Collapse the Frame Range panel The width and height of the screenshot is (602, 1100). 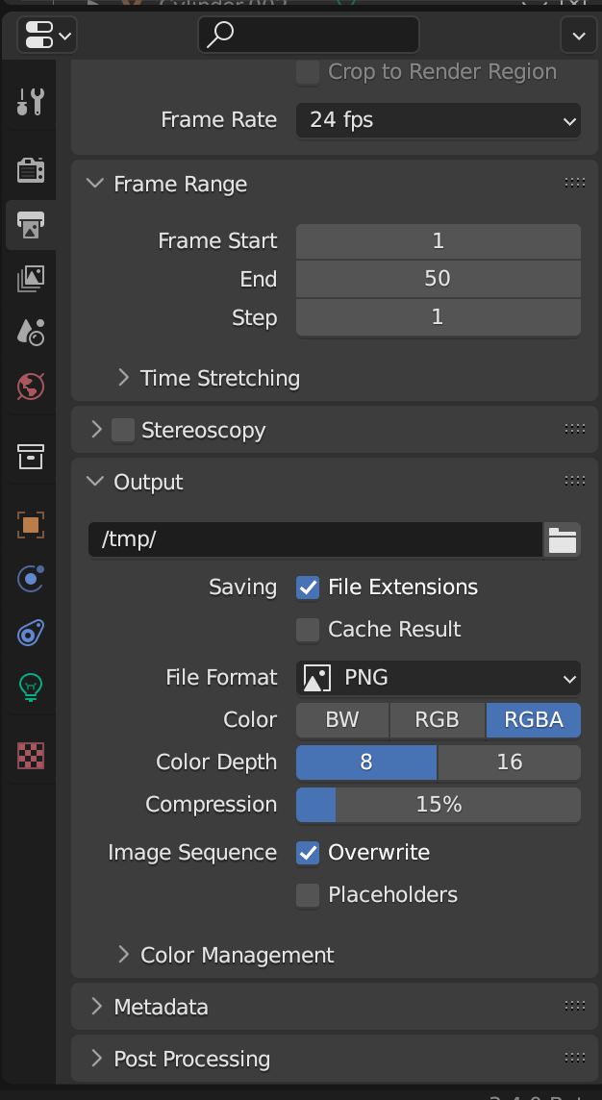point(94,184)
